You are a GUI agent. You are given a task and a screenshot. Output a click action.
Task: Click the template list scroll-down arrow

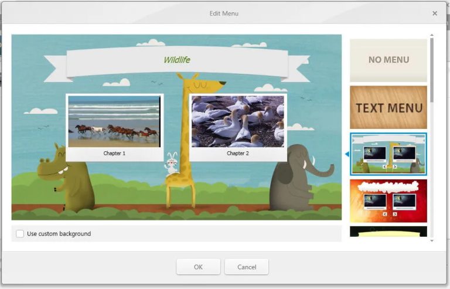point(432,240)
